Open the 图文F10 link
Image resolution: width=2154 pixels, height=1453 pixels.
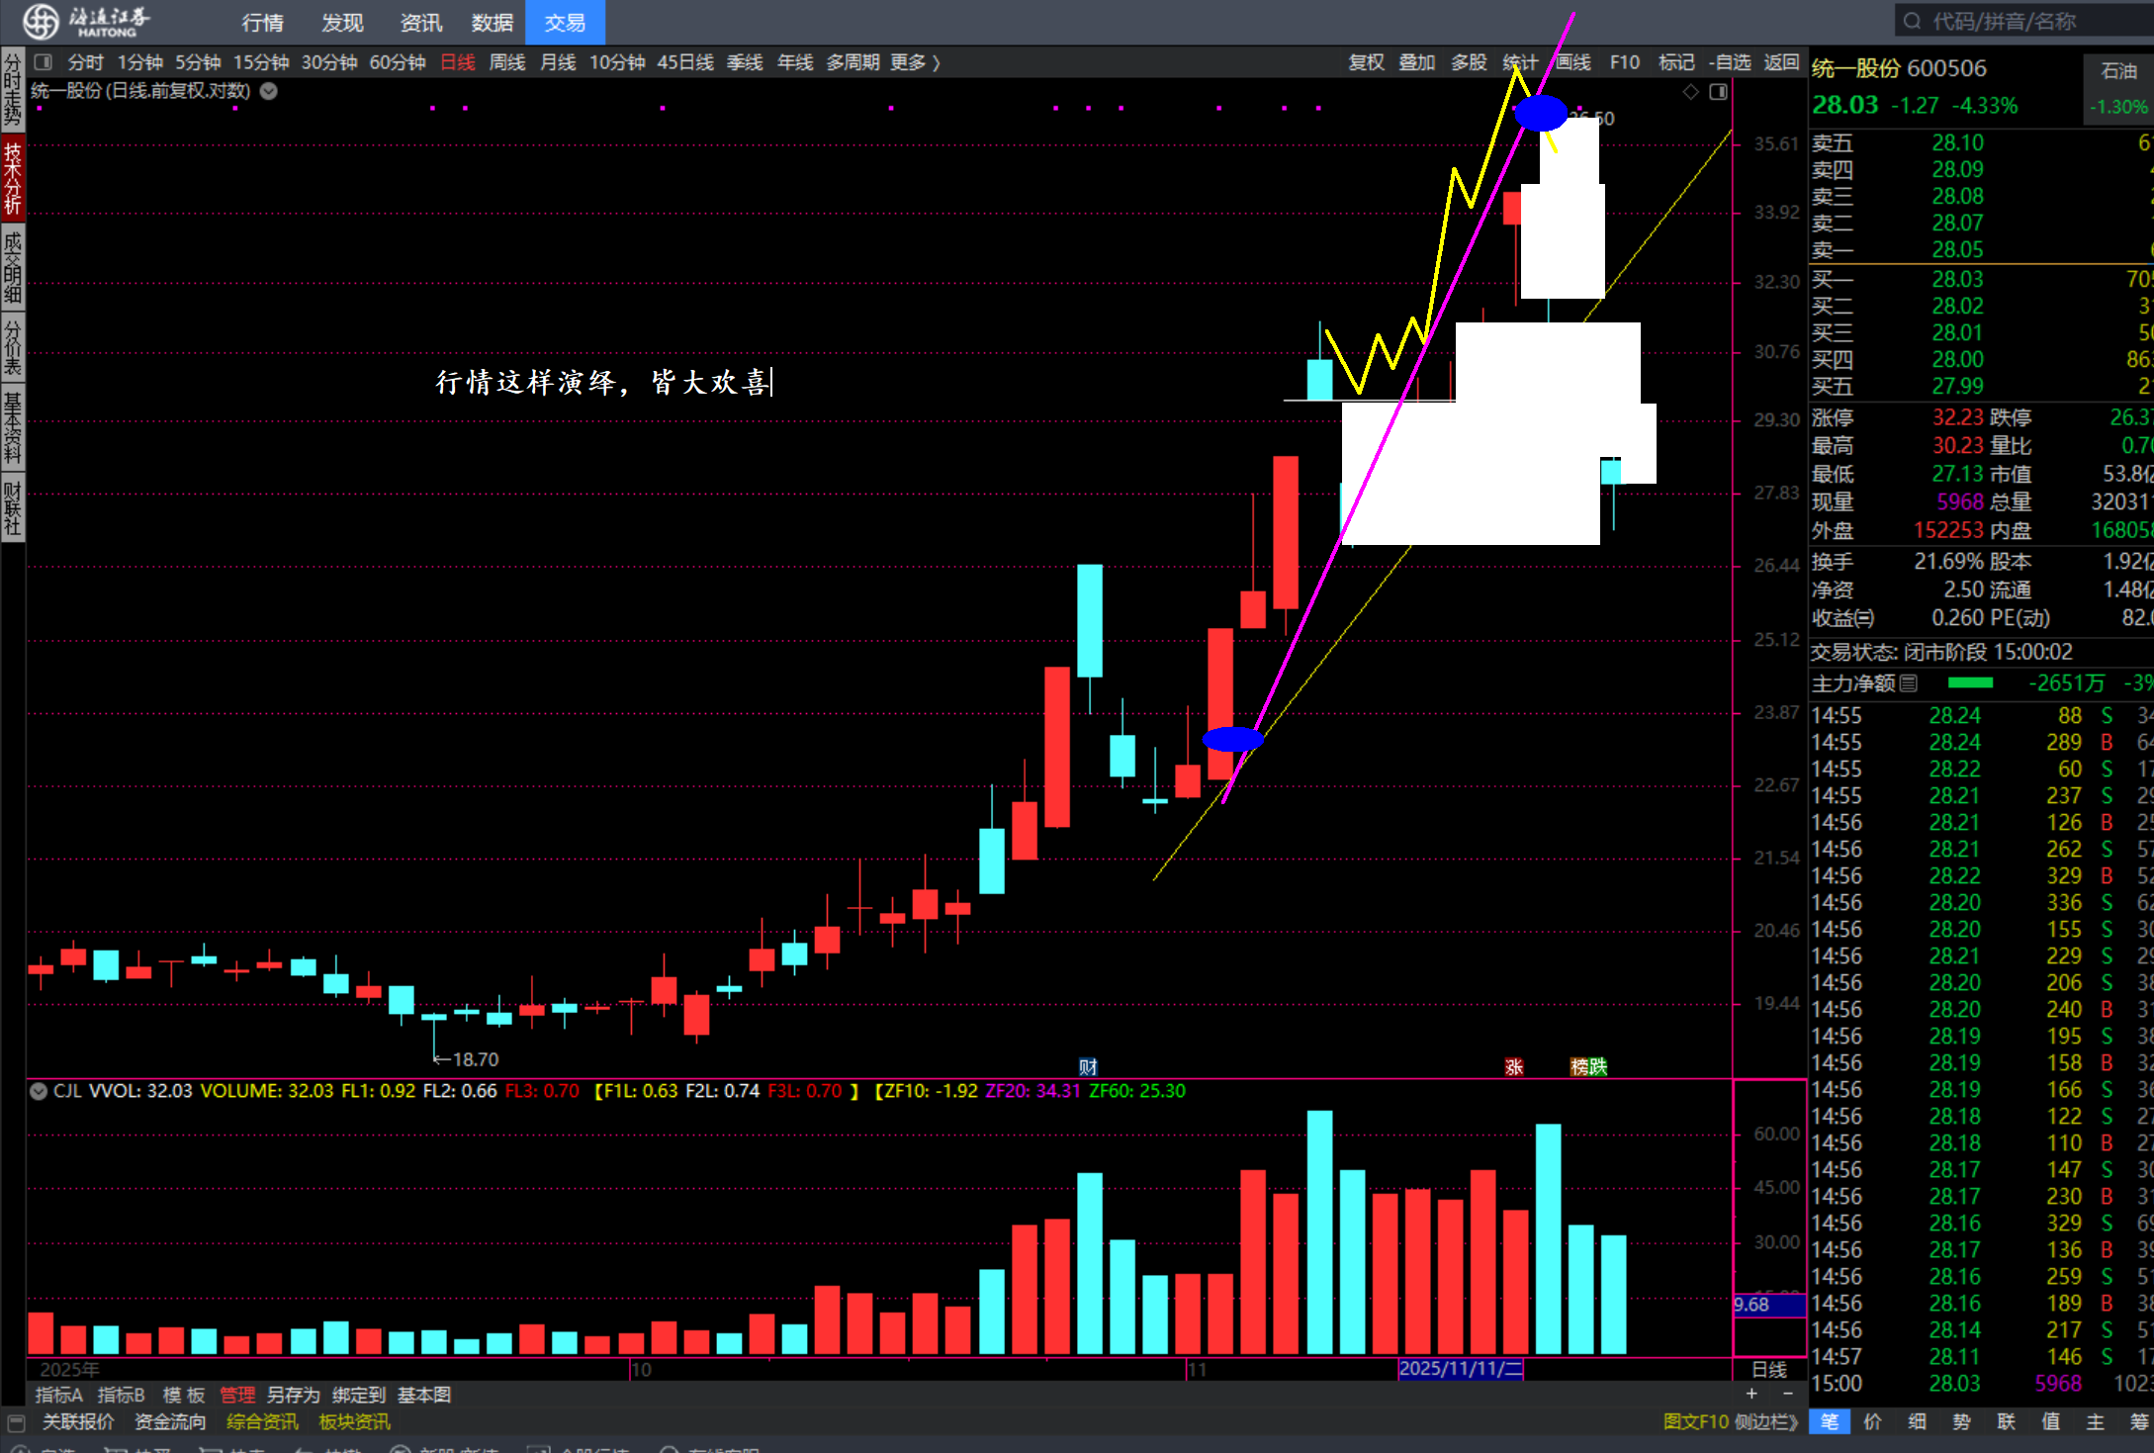(1695, 1422)
